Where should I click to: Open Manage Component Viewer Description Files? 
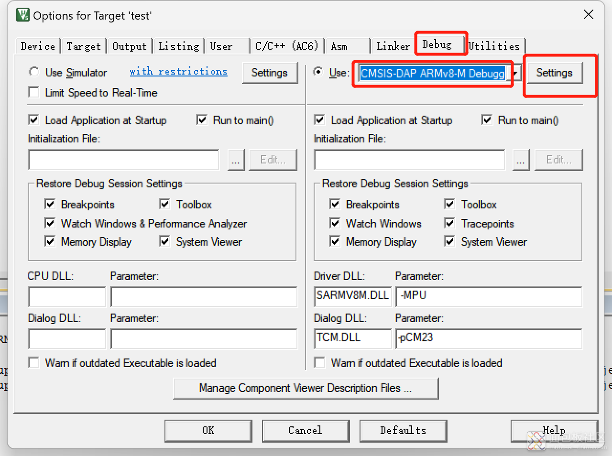point(306,388)
